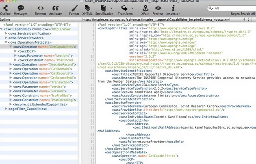Run the Format brush tool

[74, 9]
